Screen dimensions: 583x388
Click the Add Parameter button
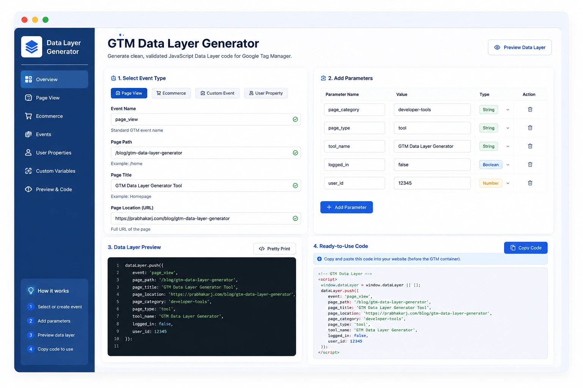tap(347, 207)
